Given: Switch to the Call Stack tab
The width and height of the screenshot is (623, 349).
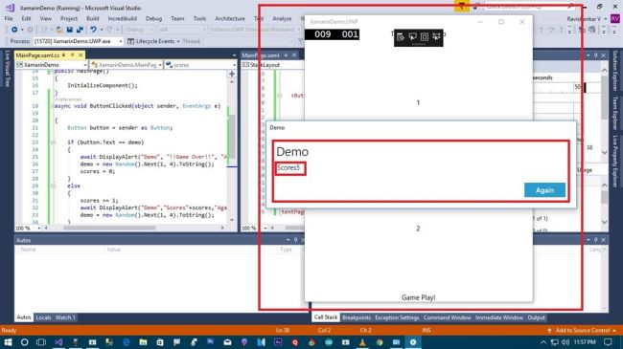Looking at the screenshot, I should tap(326, 317).
